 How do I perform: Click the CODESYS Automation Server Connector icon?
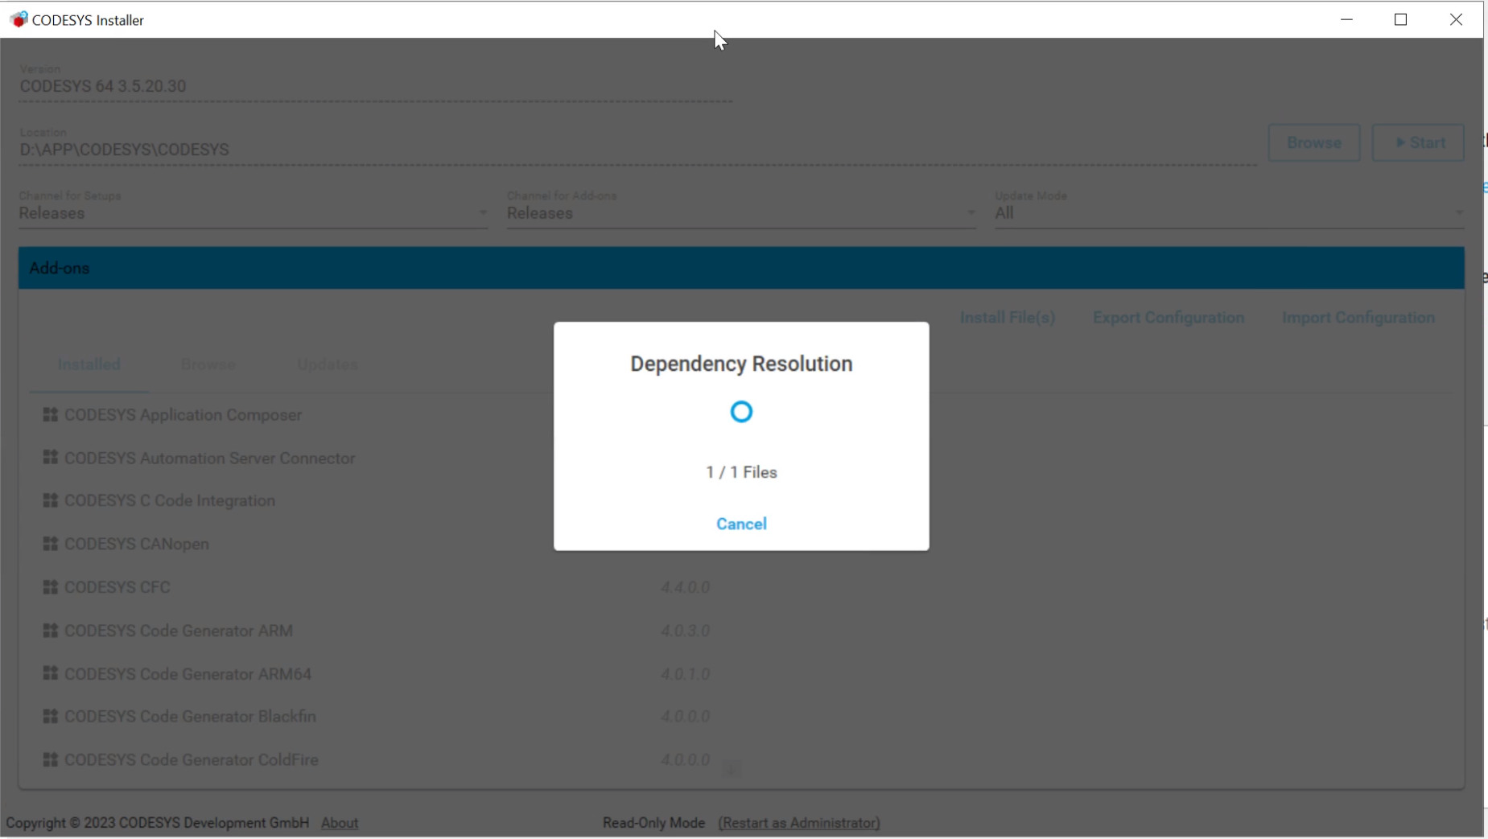[50, 457]
